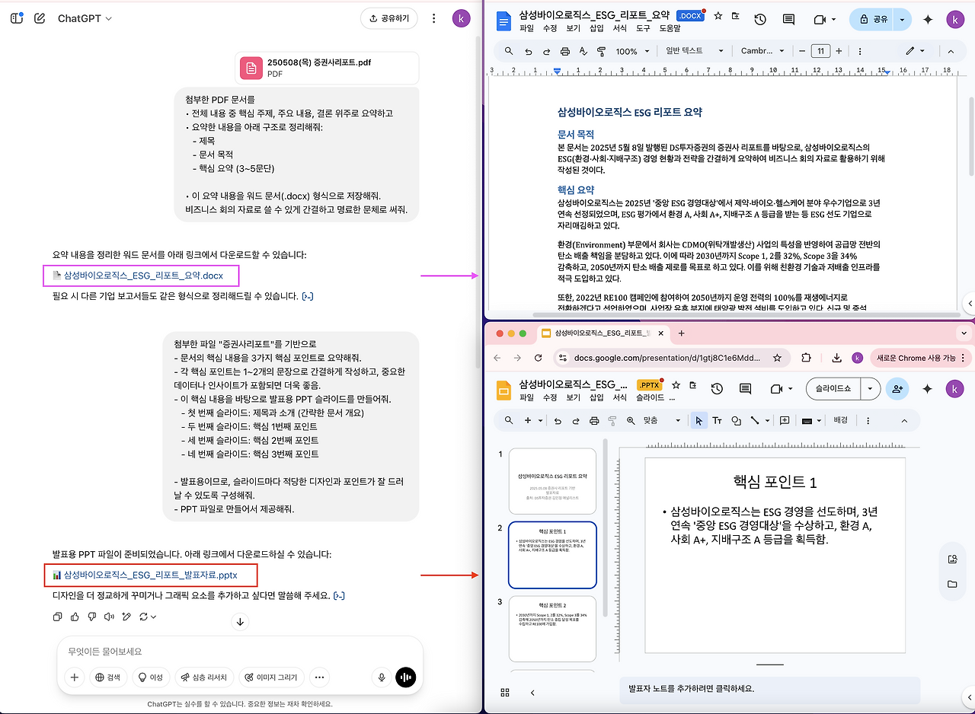Print the Google Docs document
Screen dimensions: 975x714
pos(565,51)
